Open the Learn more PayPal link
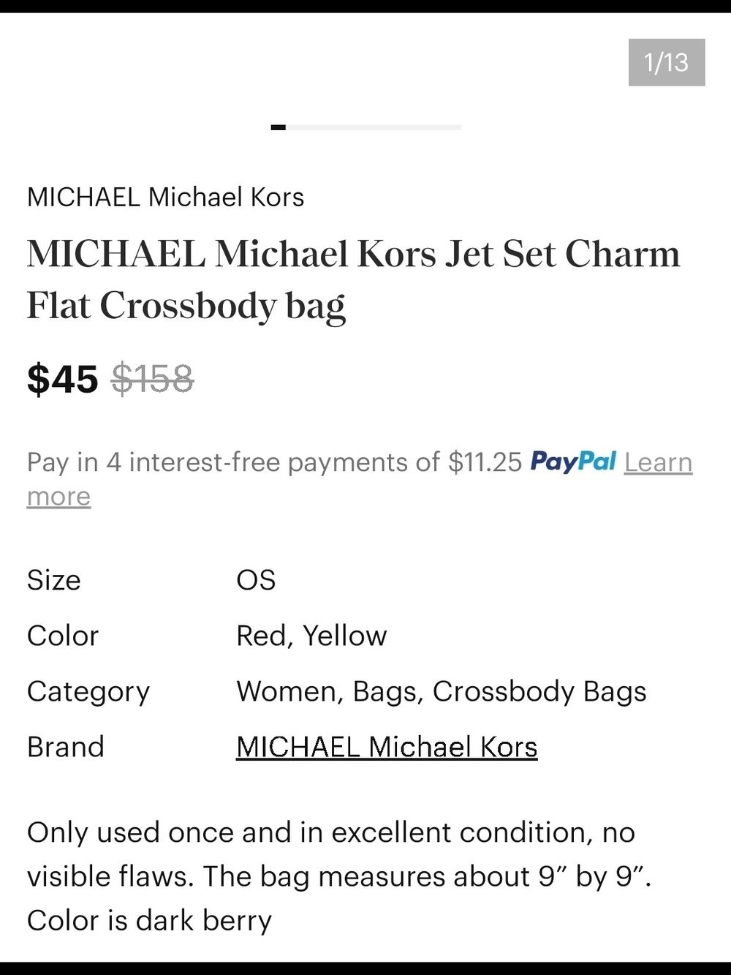This screenshot has height=975, width=731. click(658, 462)
